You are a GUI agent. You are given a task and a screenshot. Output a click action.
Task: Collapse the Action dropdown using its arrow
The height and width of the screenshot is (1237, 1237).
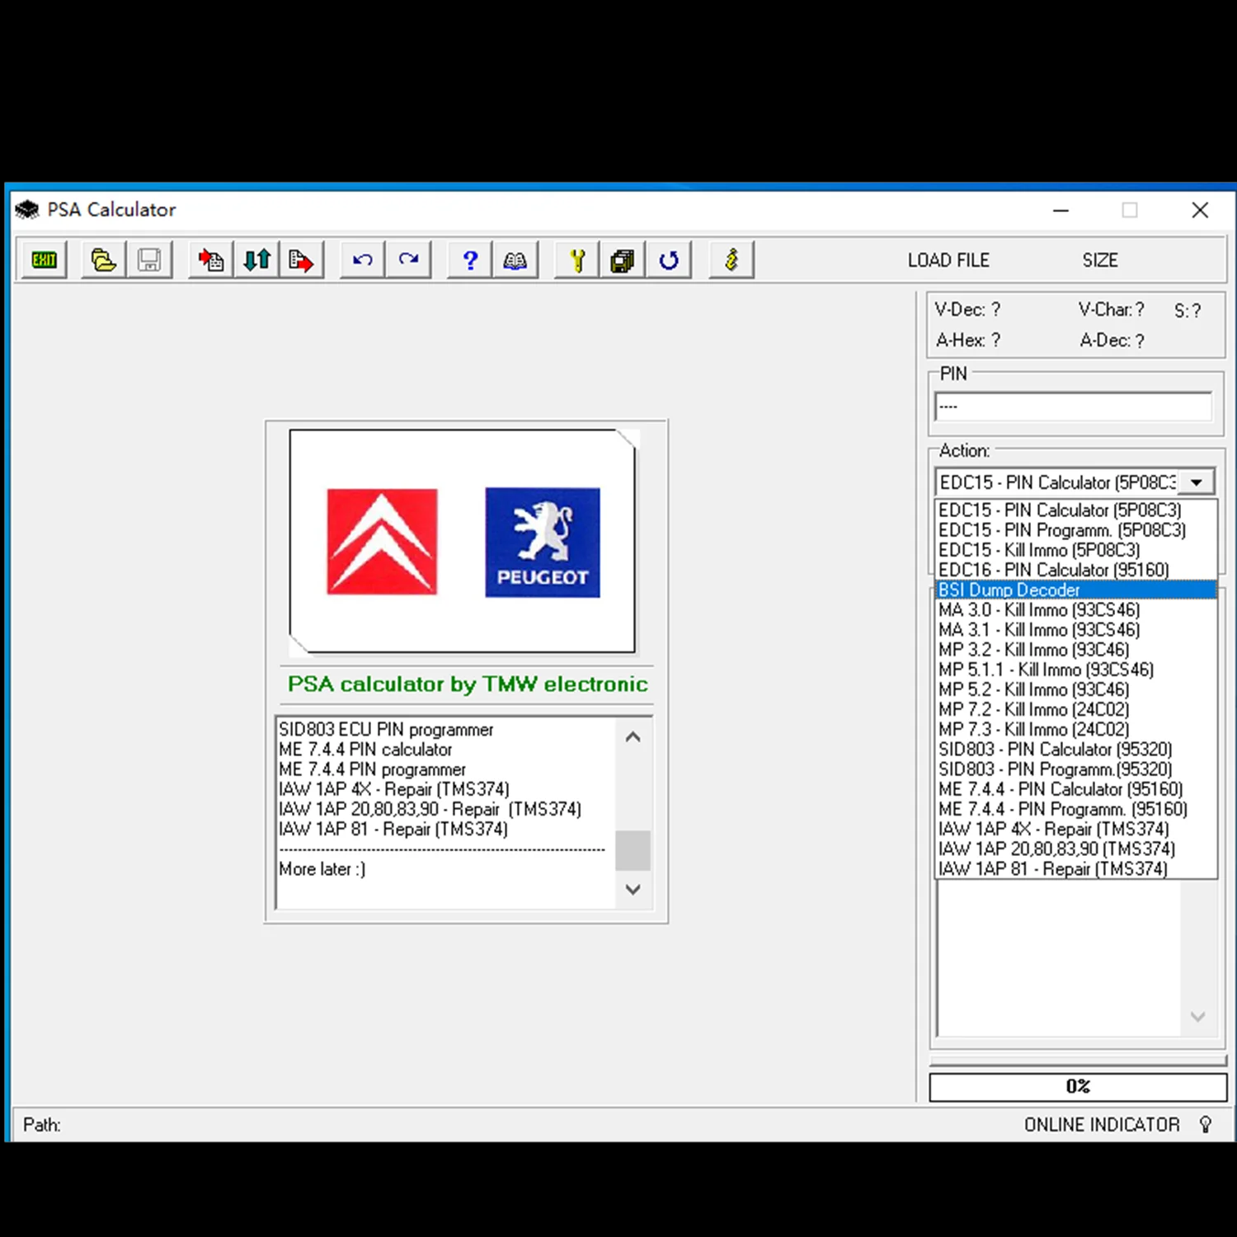pyautogui.click(x=1197, y=482)
